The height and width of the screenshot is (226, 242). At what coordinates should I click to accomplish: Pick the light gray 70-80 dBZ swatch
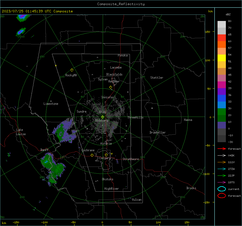pos(222,24)
